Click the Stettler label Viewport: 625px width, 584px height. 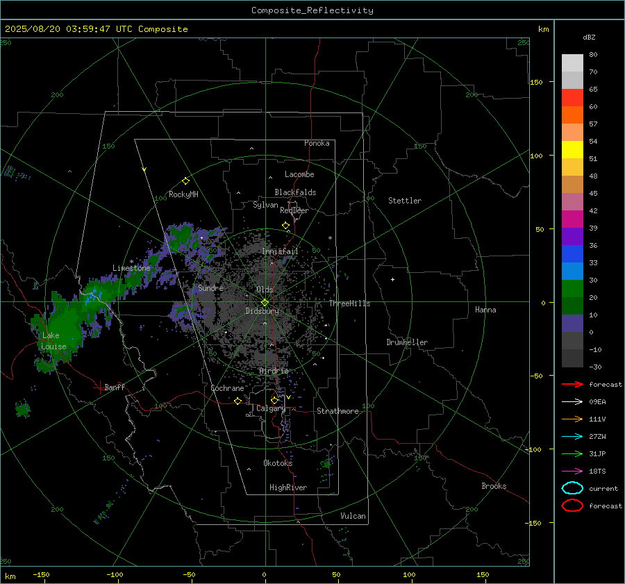[x=405, y=201]
